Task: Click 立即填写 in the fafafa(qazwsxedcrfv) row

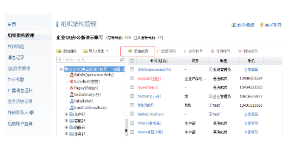Action: click(251, 69)
